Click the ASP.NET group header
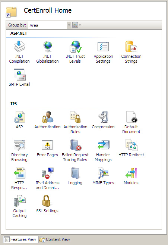168x245 pixels. pos(19,33)
